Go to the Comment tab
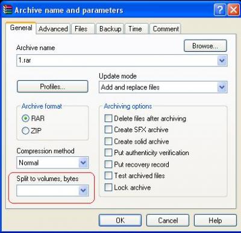The height and width of the screenshot is (233, 241). click(x=166, y=29)
